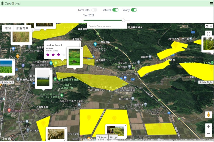This screenshot has width=214, height=142.
Task: Open the dry rice stalks thumbnail
Action: tap(56, 134)
